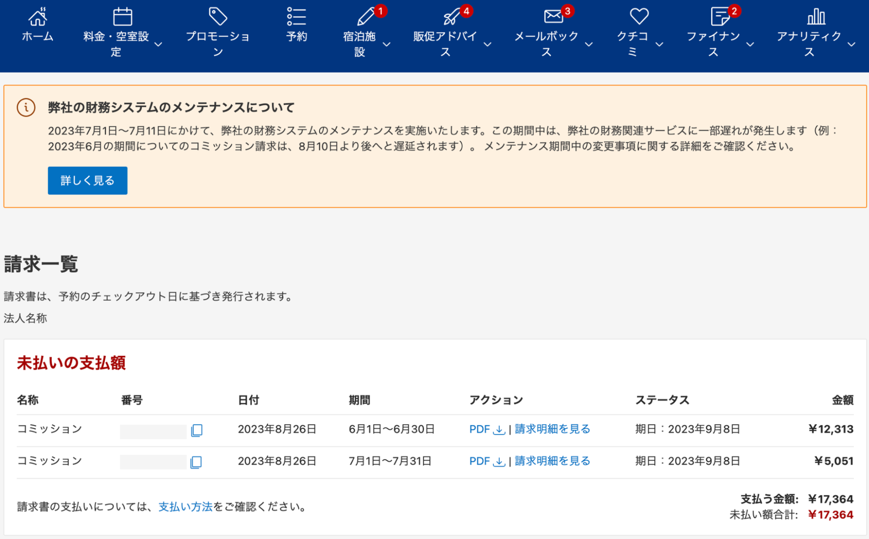Click the Analytics bar chart icon
The image size is (869, 539).
(816, 17)
